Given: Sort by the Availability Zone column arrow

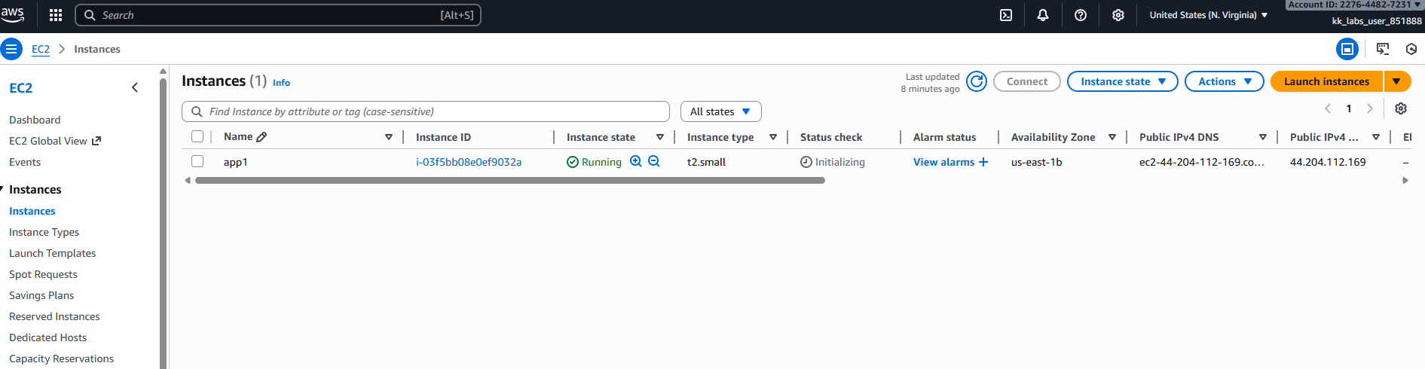Looking at the screenshot, I should click(x=1112, y=137).
